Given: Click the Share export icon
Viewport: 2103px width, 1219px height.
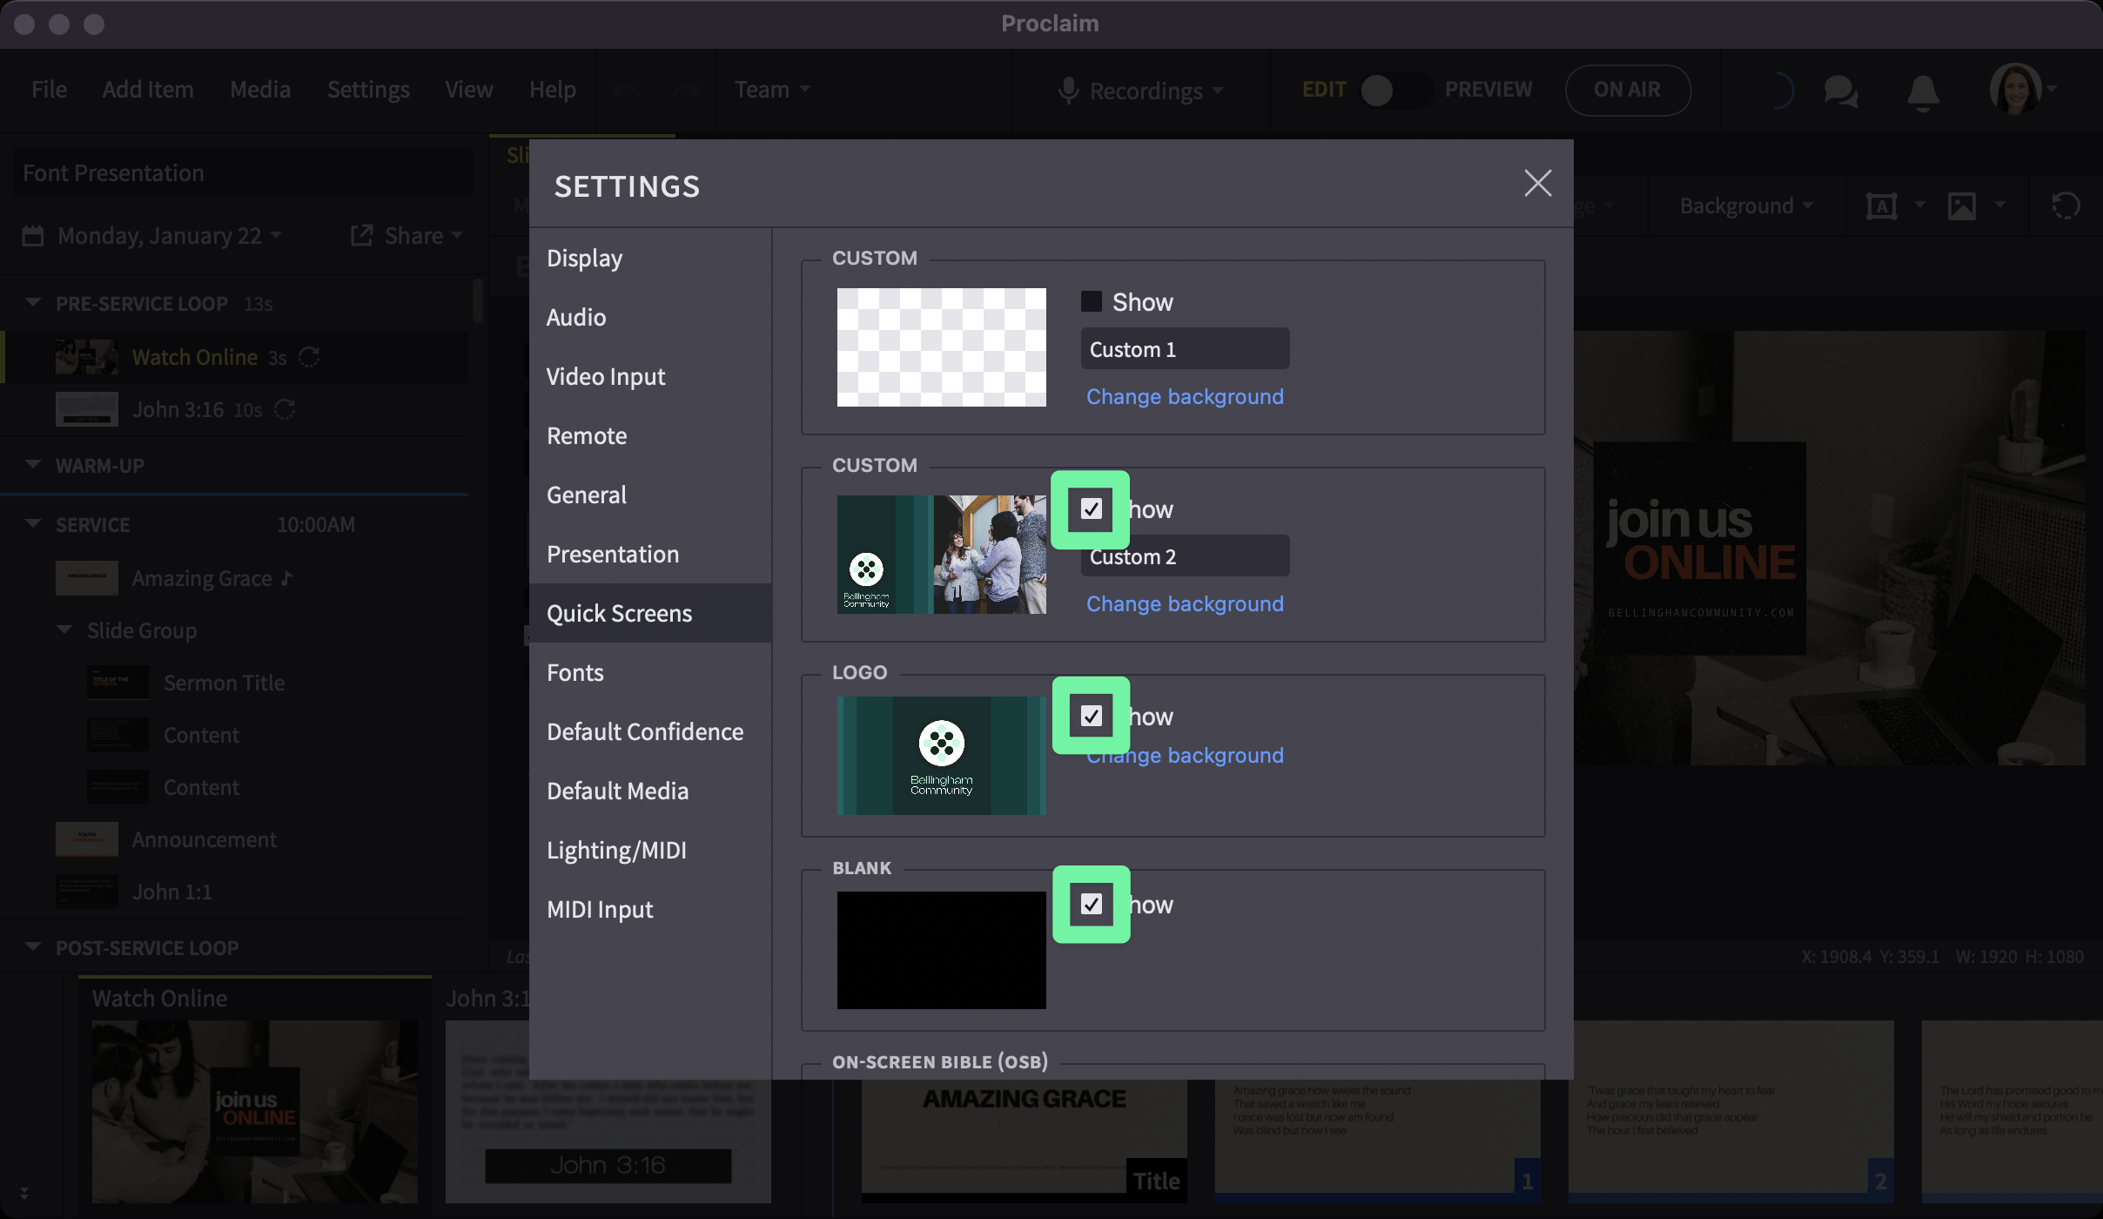Looking at the screenshot, I should pos(361,236).
